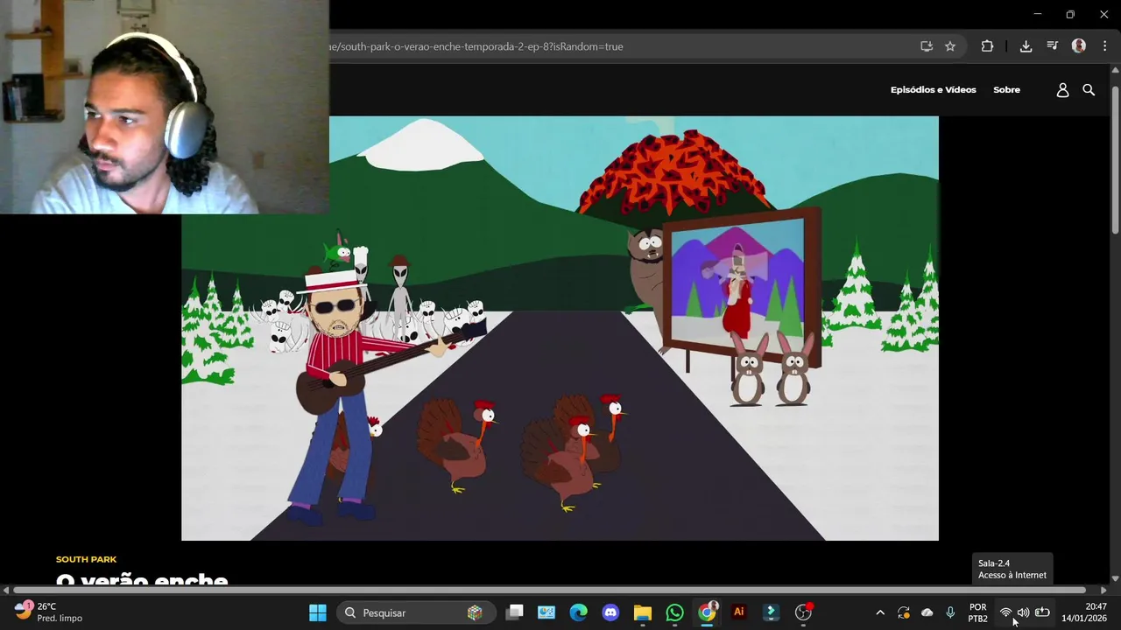Viewport: 1121px width, 630px height.
Task: Open the Filmora taskbar icon
Action: (771, 612)
